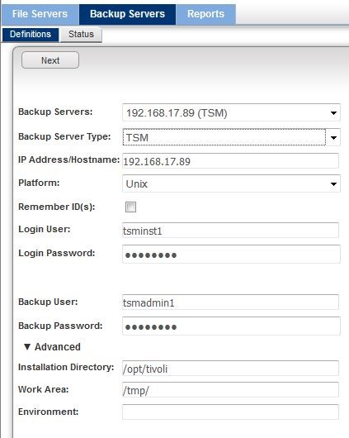349x438 pixels.
Task: Select the Work Area input field
Action: 231,390
